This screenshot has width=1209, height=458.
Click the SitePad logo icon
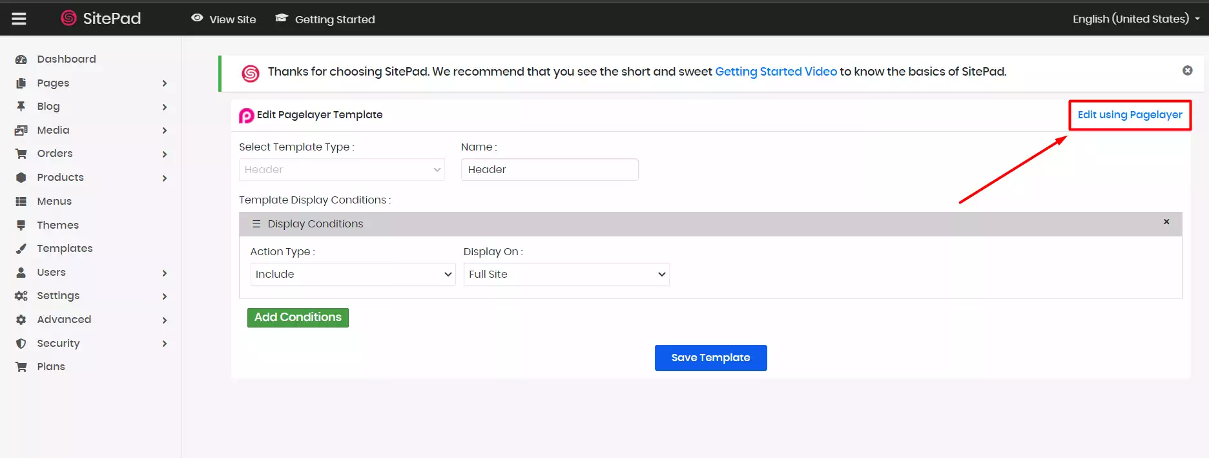coord(68,18)
